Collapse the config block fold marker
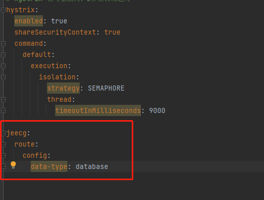Screen dimensions: 264x200 3,156
